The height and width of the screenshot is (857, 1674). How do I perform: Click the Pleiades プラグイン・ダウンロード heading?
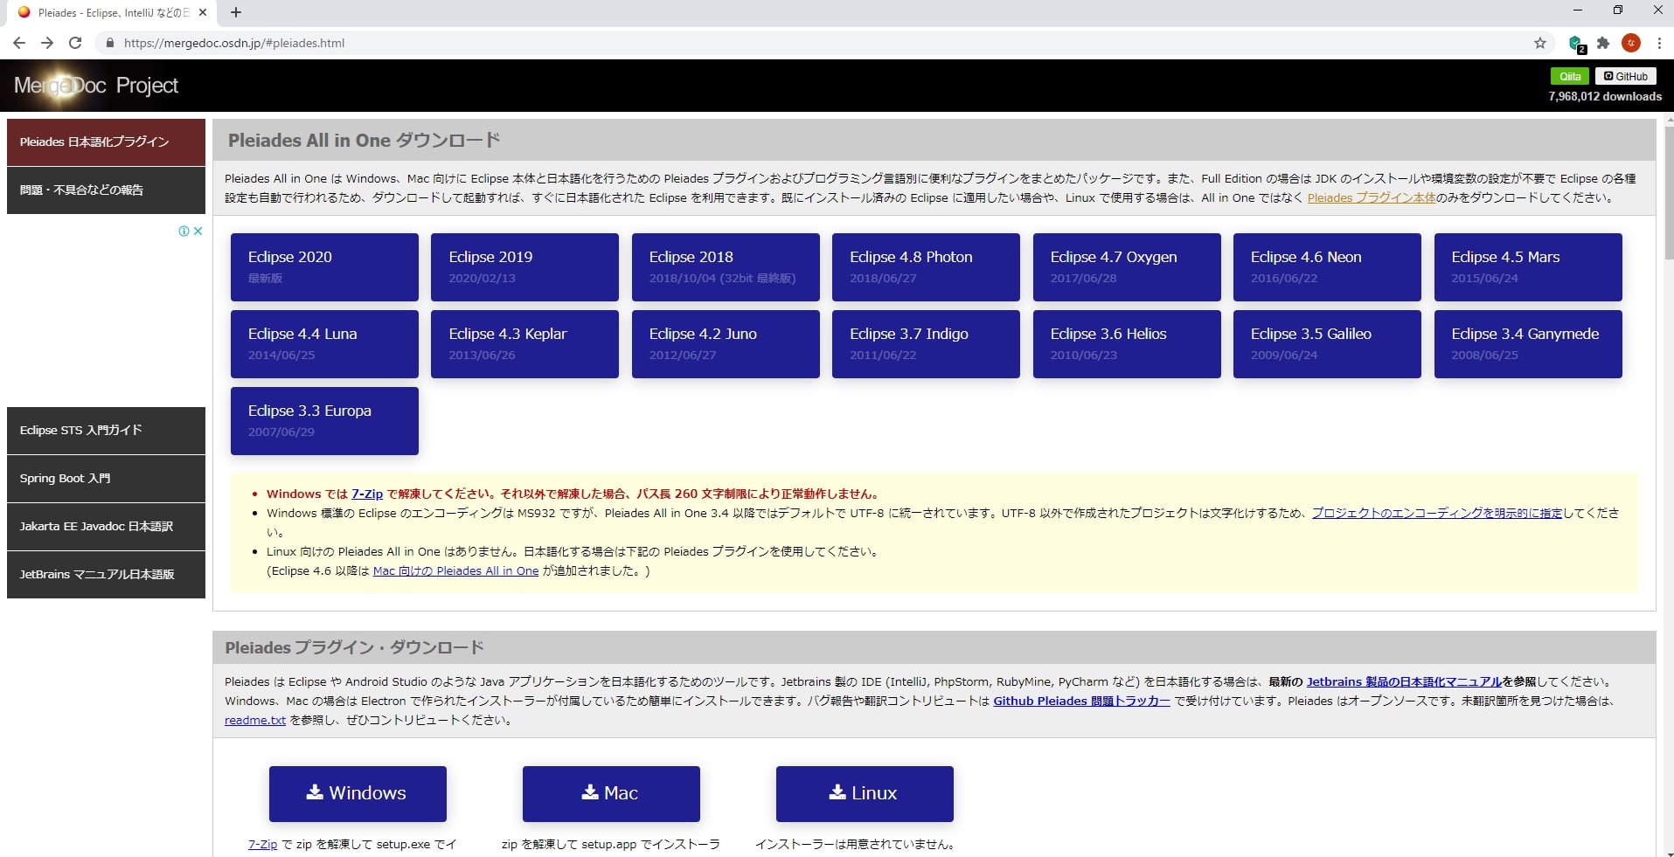354,647
